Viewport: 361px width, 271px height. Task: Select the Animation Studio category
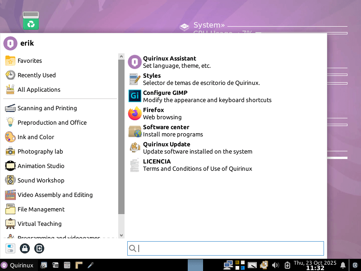pos(41,166)
